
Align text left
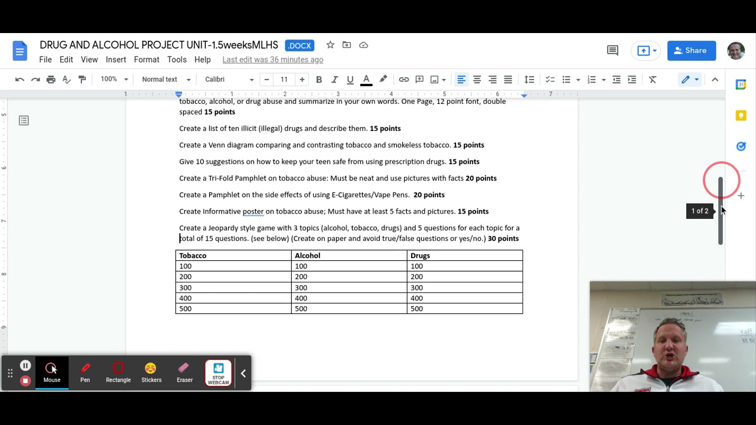(461, 80)
